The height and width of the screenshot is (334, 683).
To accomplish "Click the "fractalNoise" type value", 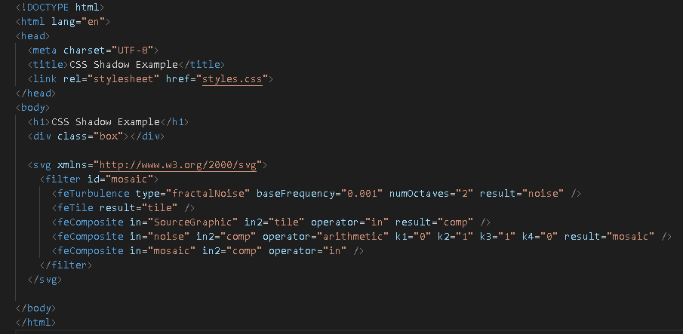I will point(208,194).
